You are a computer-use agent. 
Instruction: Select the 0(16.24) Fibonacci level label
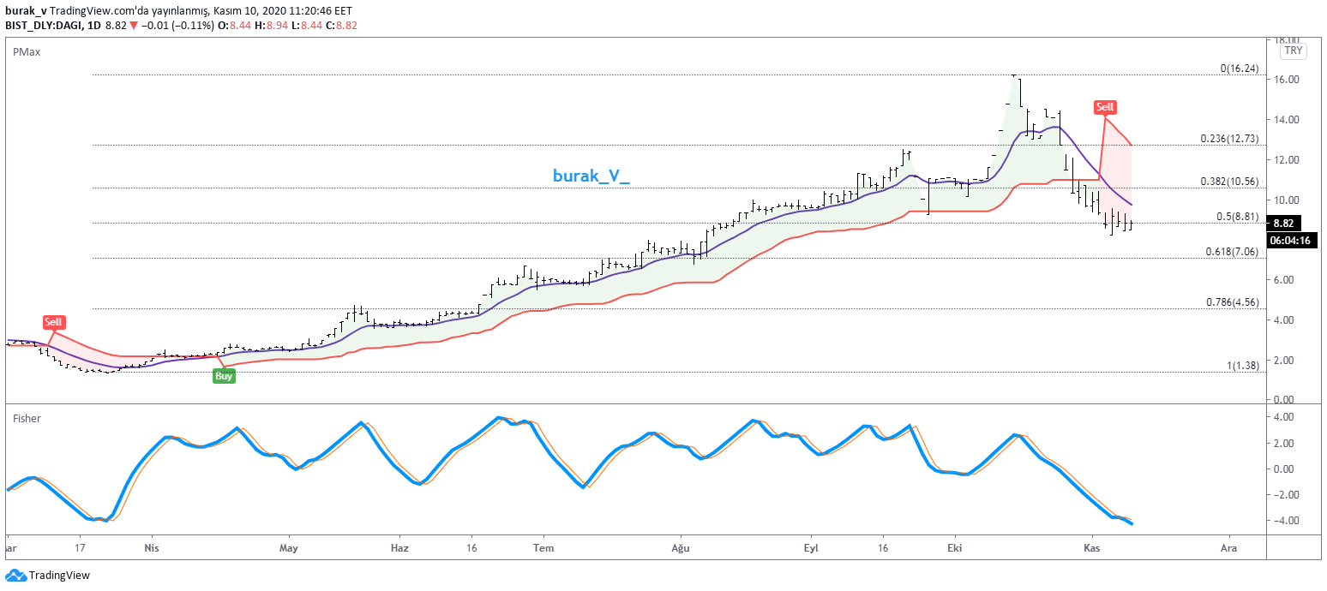pos(1239,69)
